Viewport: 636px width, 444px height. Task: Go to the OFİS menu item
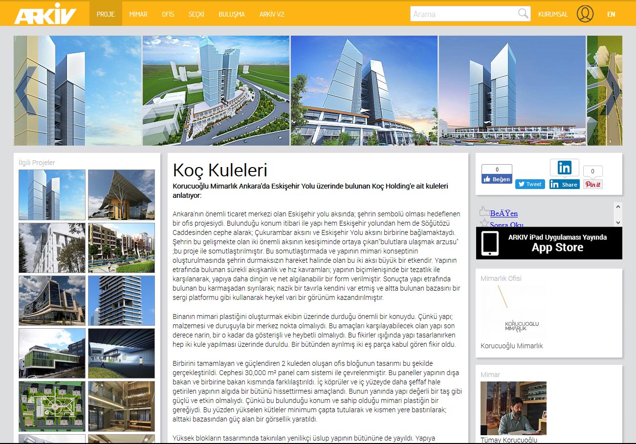tap(168, 14)
